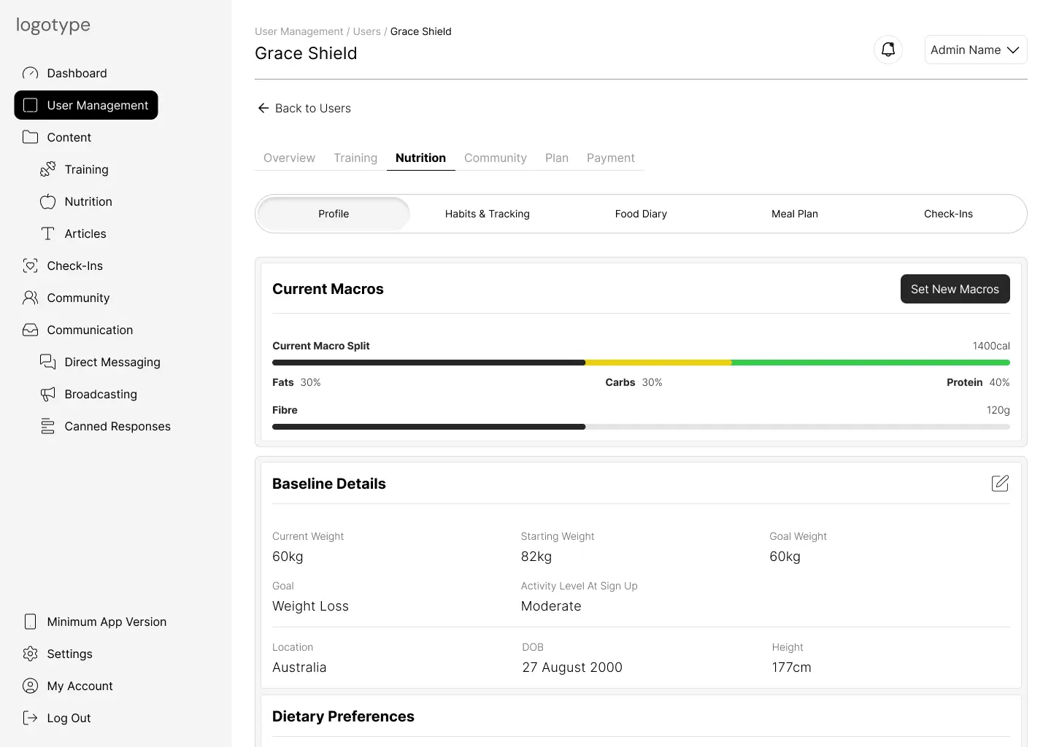Switch to the Training tab
Viewport: 1051px width, 747px height.
click(355, 158)
